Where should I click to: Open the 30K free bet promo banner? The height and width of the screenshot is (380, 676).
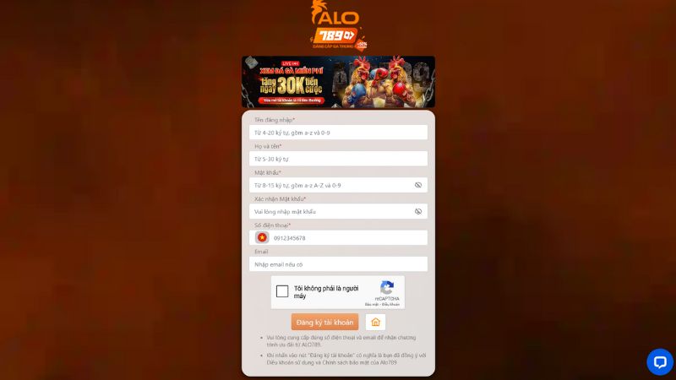point(339,81)
